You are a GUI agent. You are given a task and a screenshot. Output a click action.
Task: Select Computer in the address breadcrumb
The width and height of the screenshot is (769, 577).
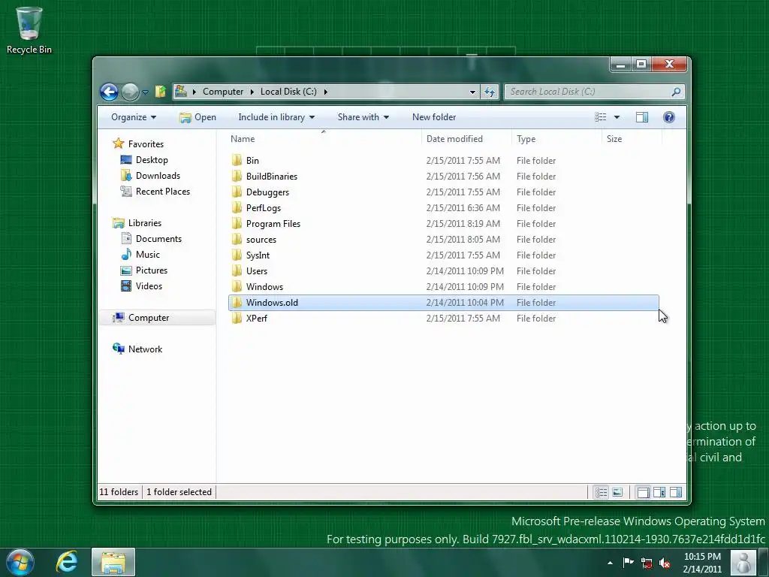222,92
